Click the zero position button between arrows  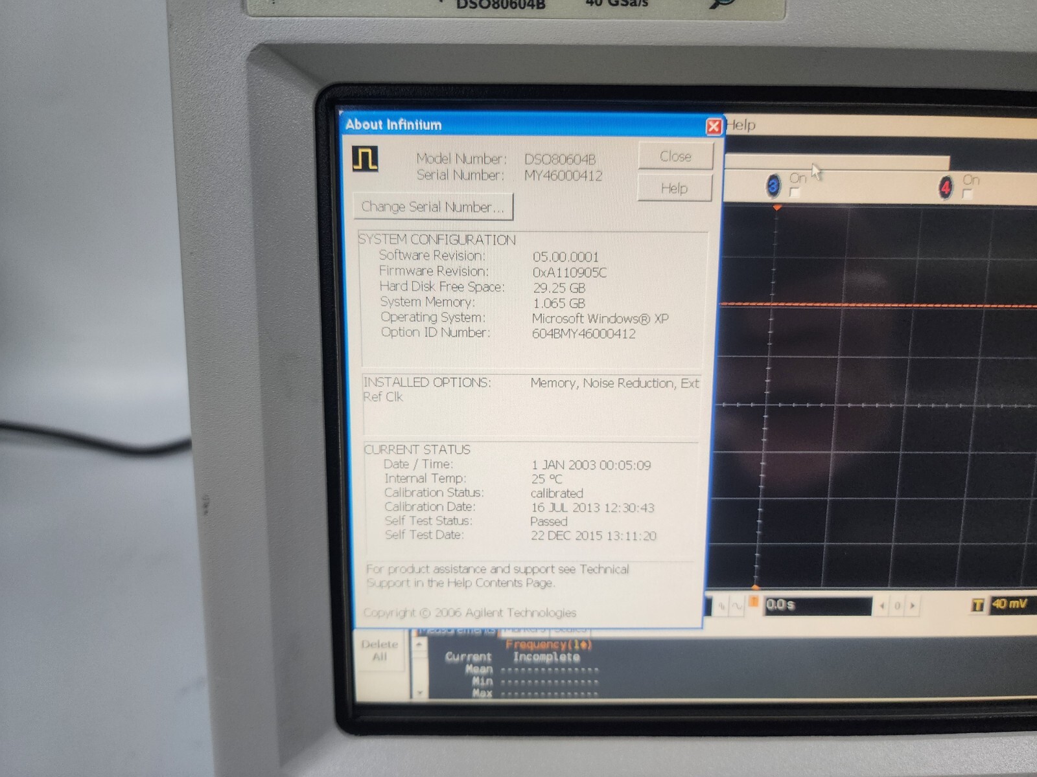897,606
